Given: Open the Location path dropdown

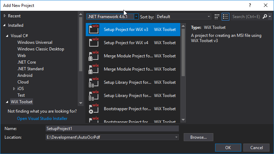Looking at the screenshot, I should [176, 137].
